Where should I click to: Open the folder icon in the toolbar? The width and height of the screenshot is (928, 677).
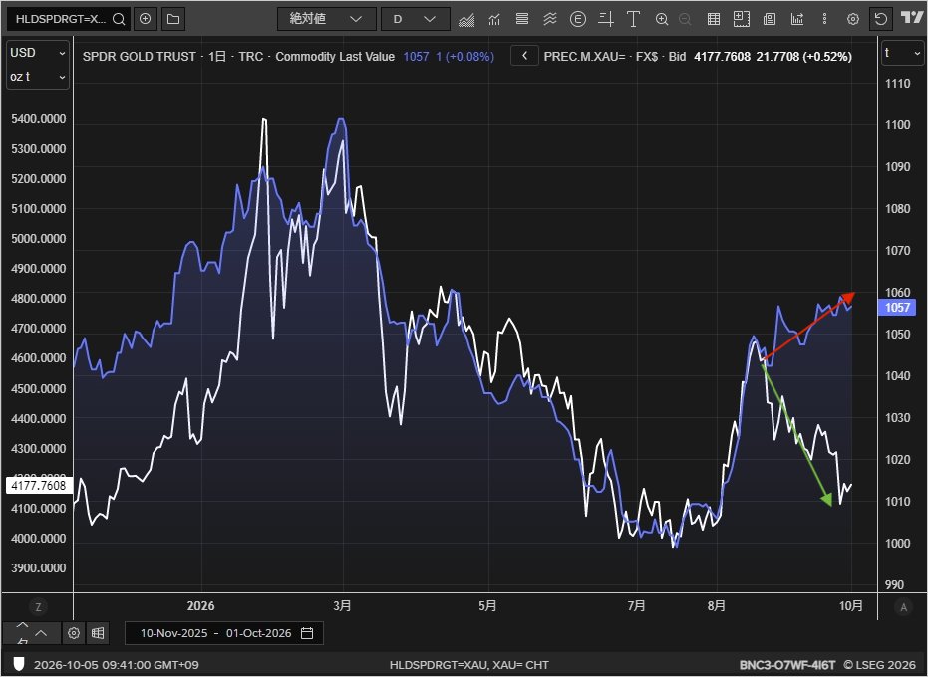click(x=173, y=19)
